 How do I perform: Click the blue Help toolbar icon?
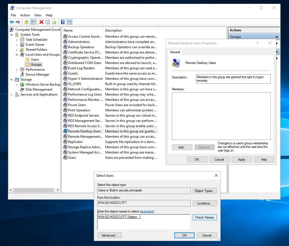(x=63, y=22)
